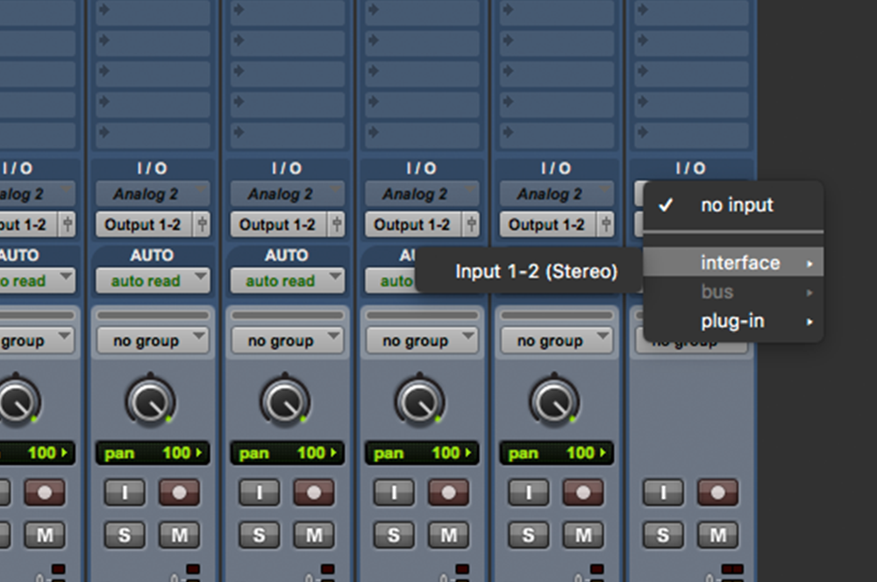Record-enable the rightmost strip with open menu
877x582 pixels.
pyautogui.click(x=717, y=493)
